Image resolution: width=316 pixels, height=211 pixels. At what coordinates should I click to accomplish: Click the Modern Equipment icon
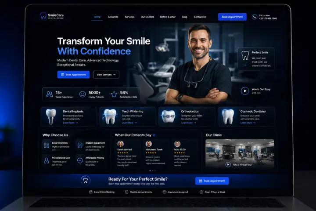(x=80, y=145)
